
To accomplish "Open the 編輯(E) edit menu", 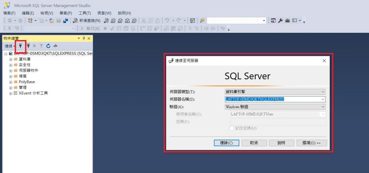I will click(28, 13).
